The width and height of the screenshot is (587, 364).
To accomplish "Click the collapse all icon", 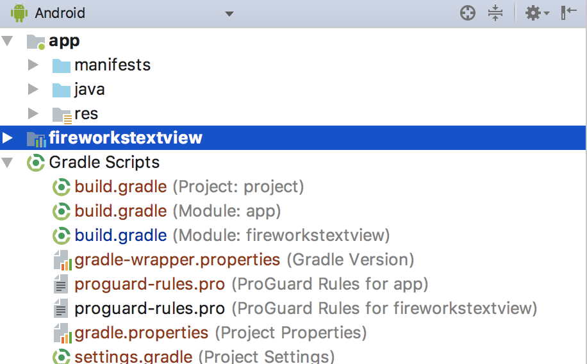I will click(x=495, y=13).
